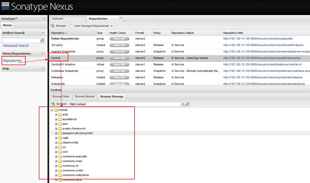Open the Repositories link in sidebar
The width and height of the screenshot is (310, 183).
(12, 60)
